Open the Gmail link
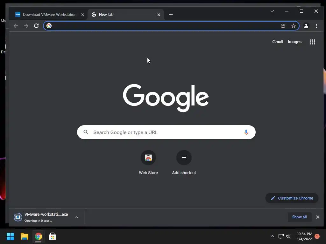Viewport: 326px width, 244px height. 278,42
